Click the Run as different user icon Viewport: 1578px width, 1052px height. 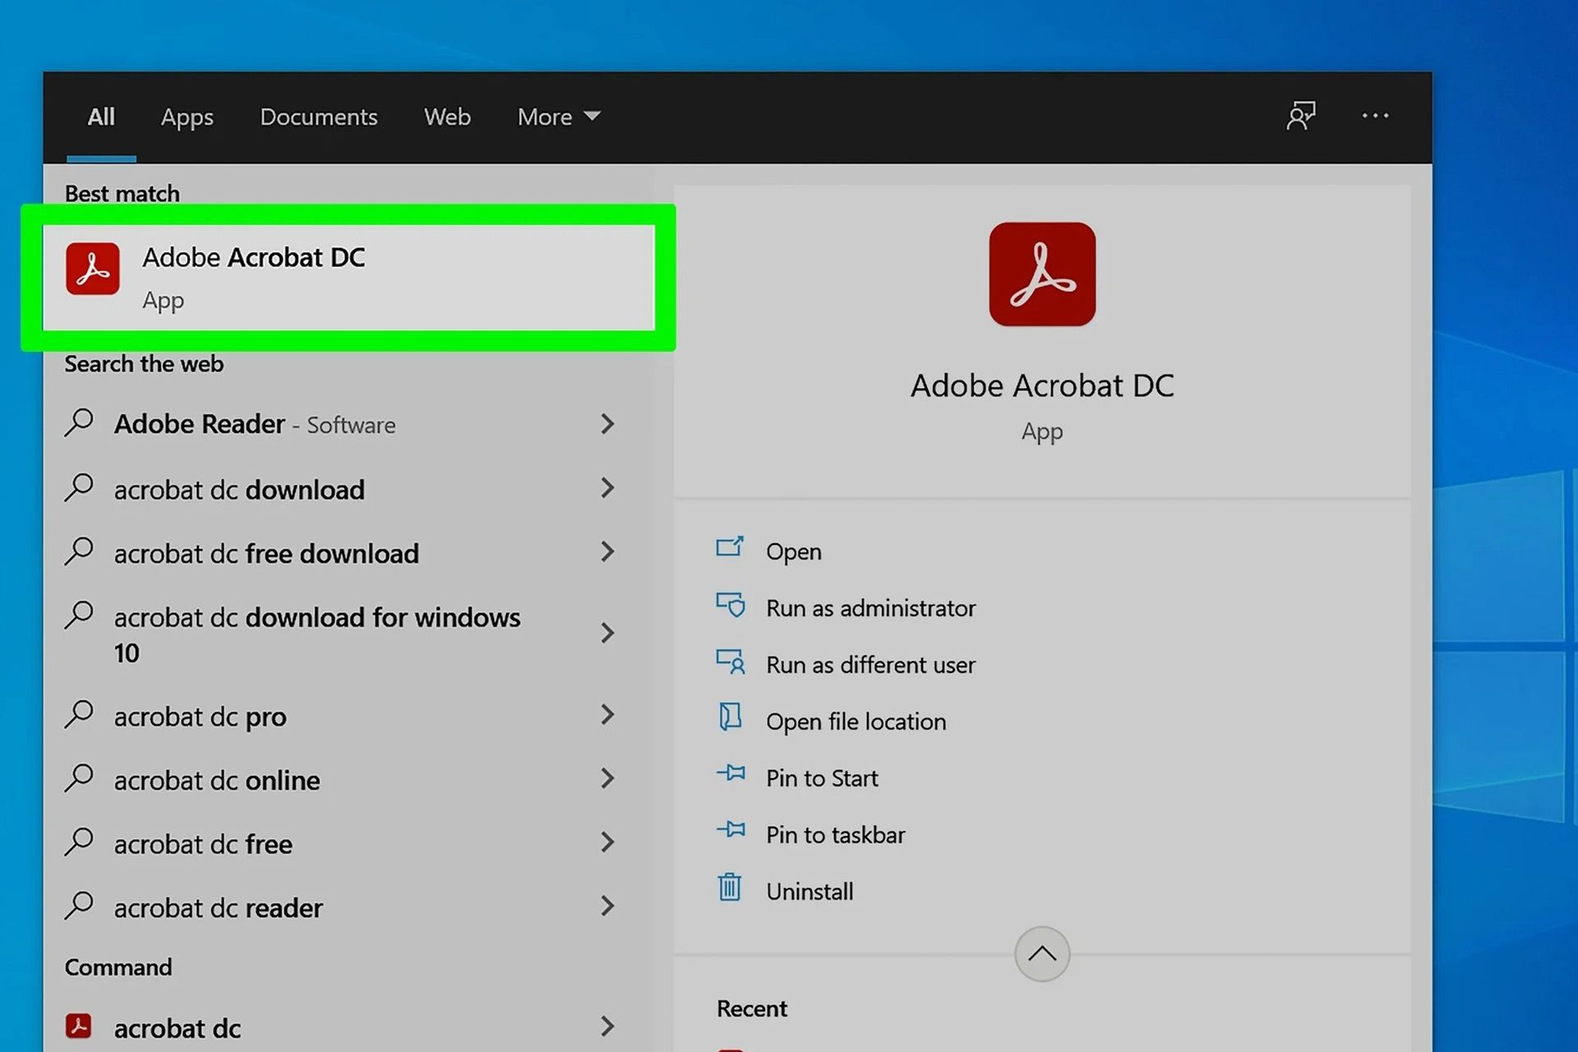730,662
